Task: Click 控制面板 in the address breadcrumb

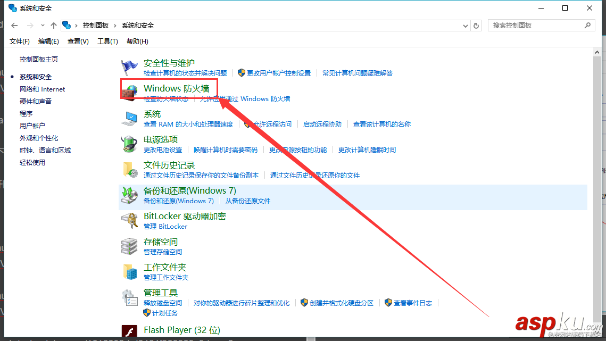Action: (95, 26)
